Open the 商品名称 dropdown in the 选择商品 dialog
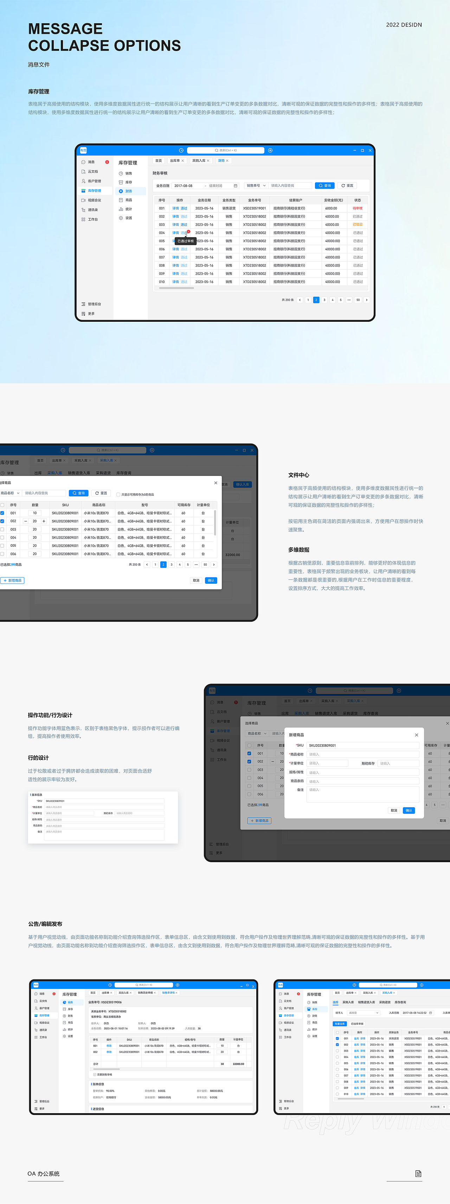This screenshot has width=450, height=1204. (x=10, y=493)
